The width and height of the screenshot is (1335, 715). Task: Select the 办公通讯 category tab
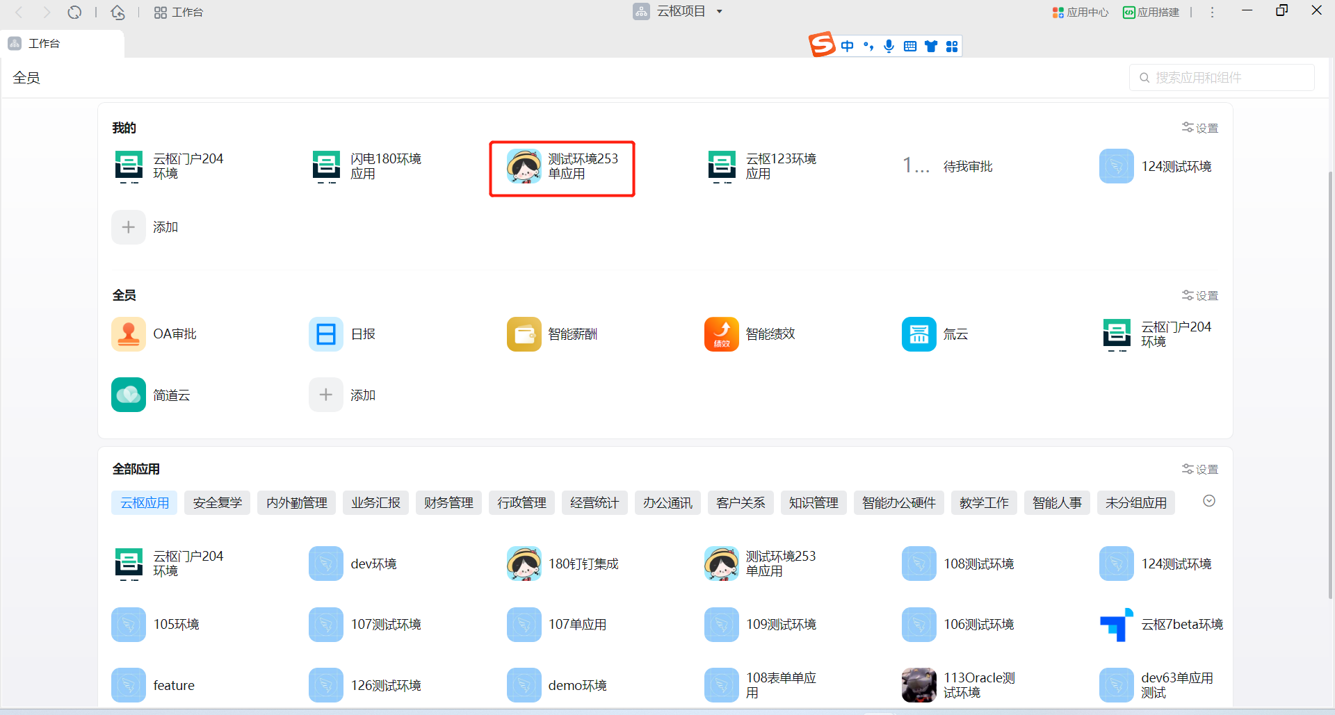coord(667,502)
